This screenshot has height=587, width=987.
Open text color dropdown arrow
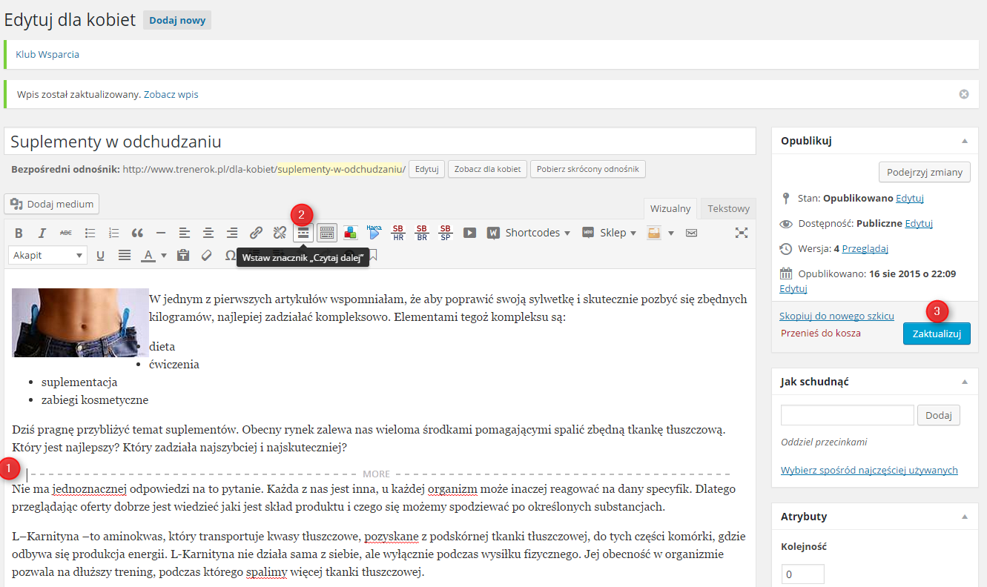point(164,256)
